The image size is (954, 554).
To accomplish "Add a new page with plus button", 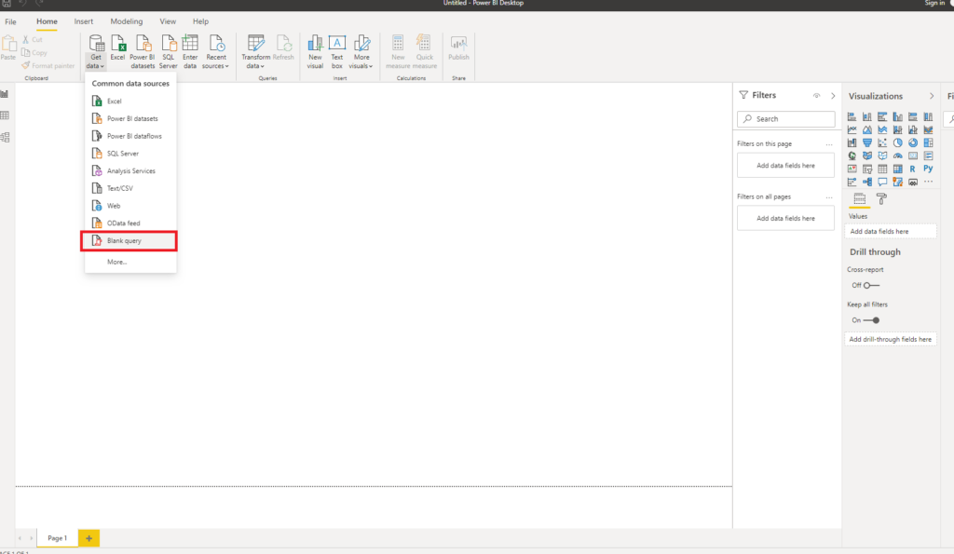I will click(x=89, y=538).
